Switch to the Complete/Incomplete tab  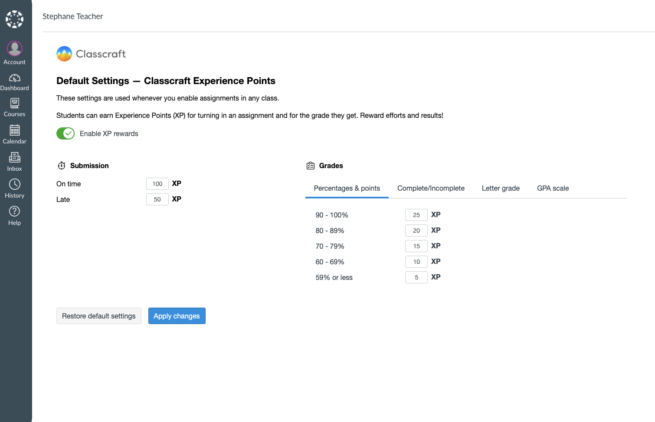pos(431,188)
